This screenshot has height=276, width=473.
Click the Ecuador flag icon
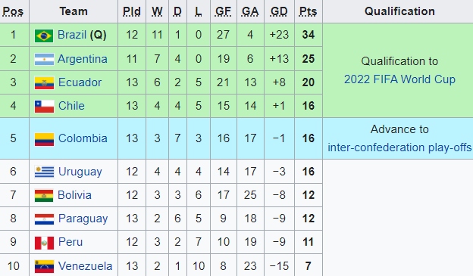pos(44,82)
